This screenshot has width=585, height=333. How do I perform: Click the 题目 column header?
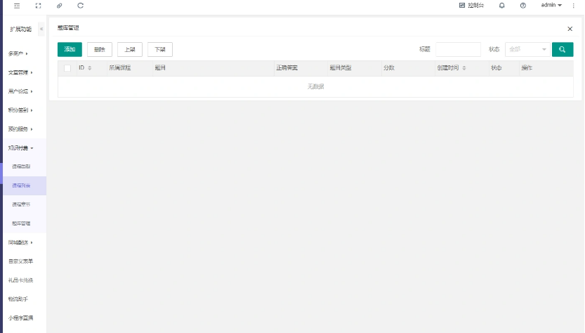click(160, 67)
